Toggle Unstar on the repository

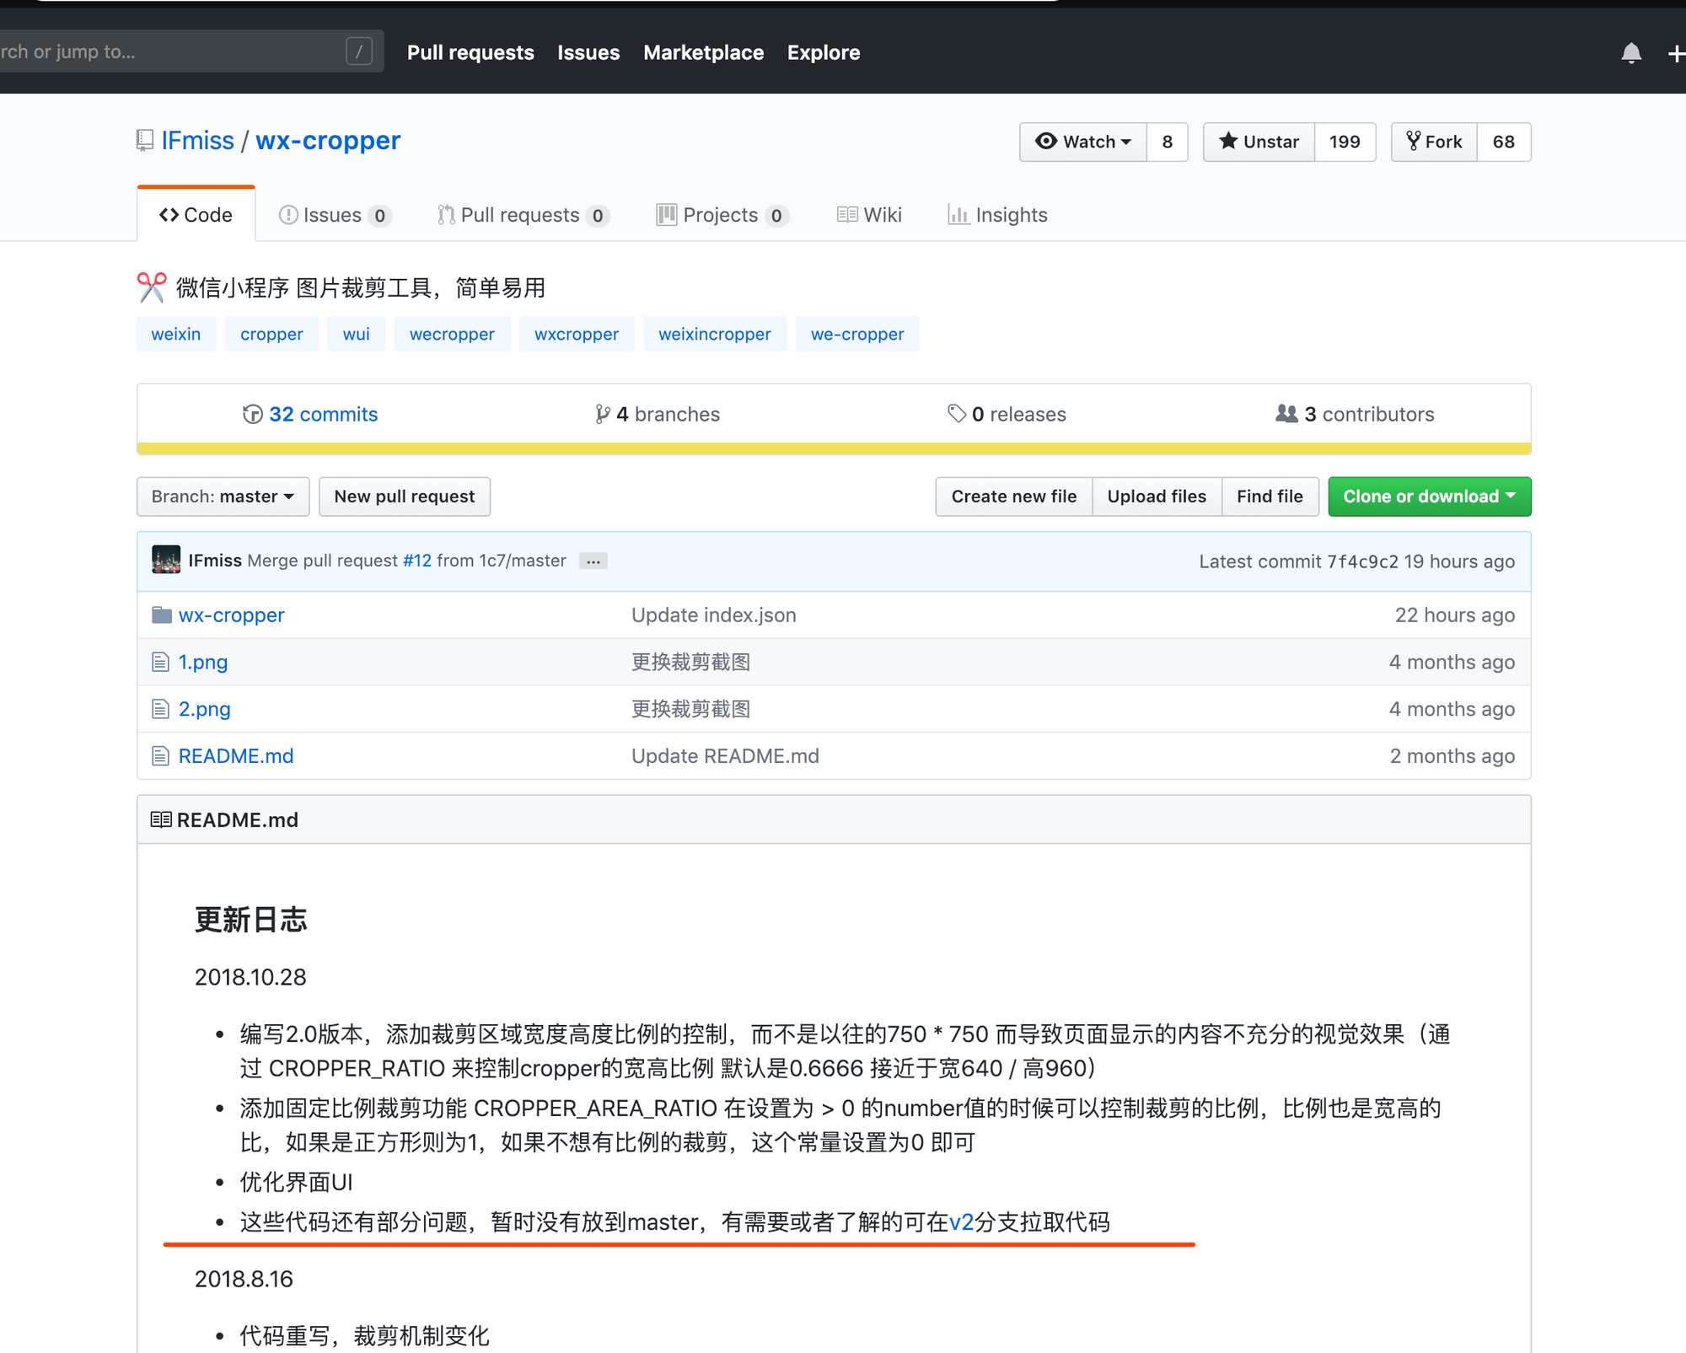coord(1259,142)
